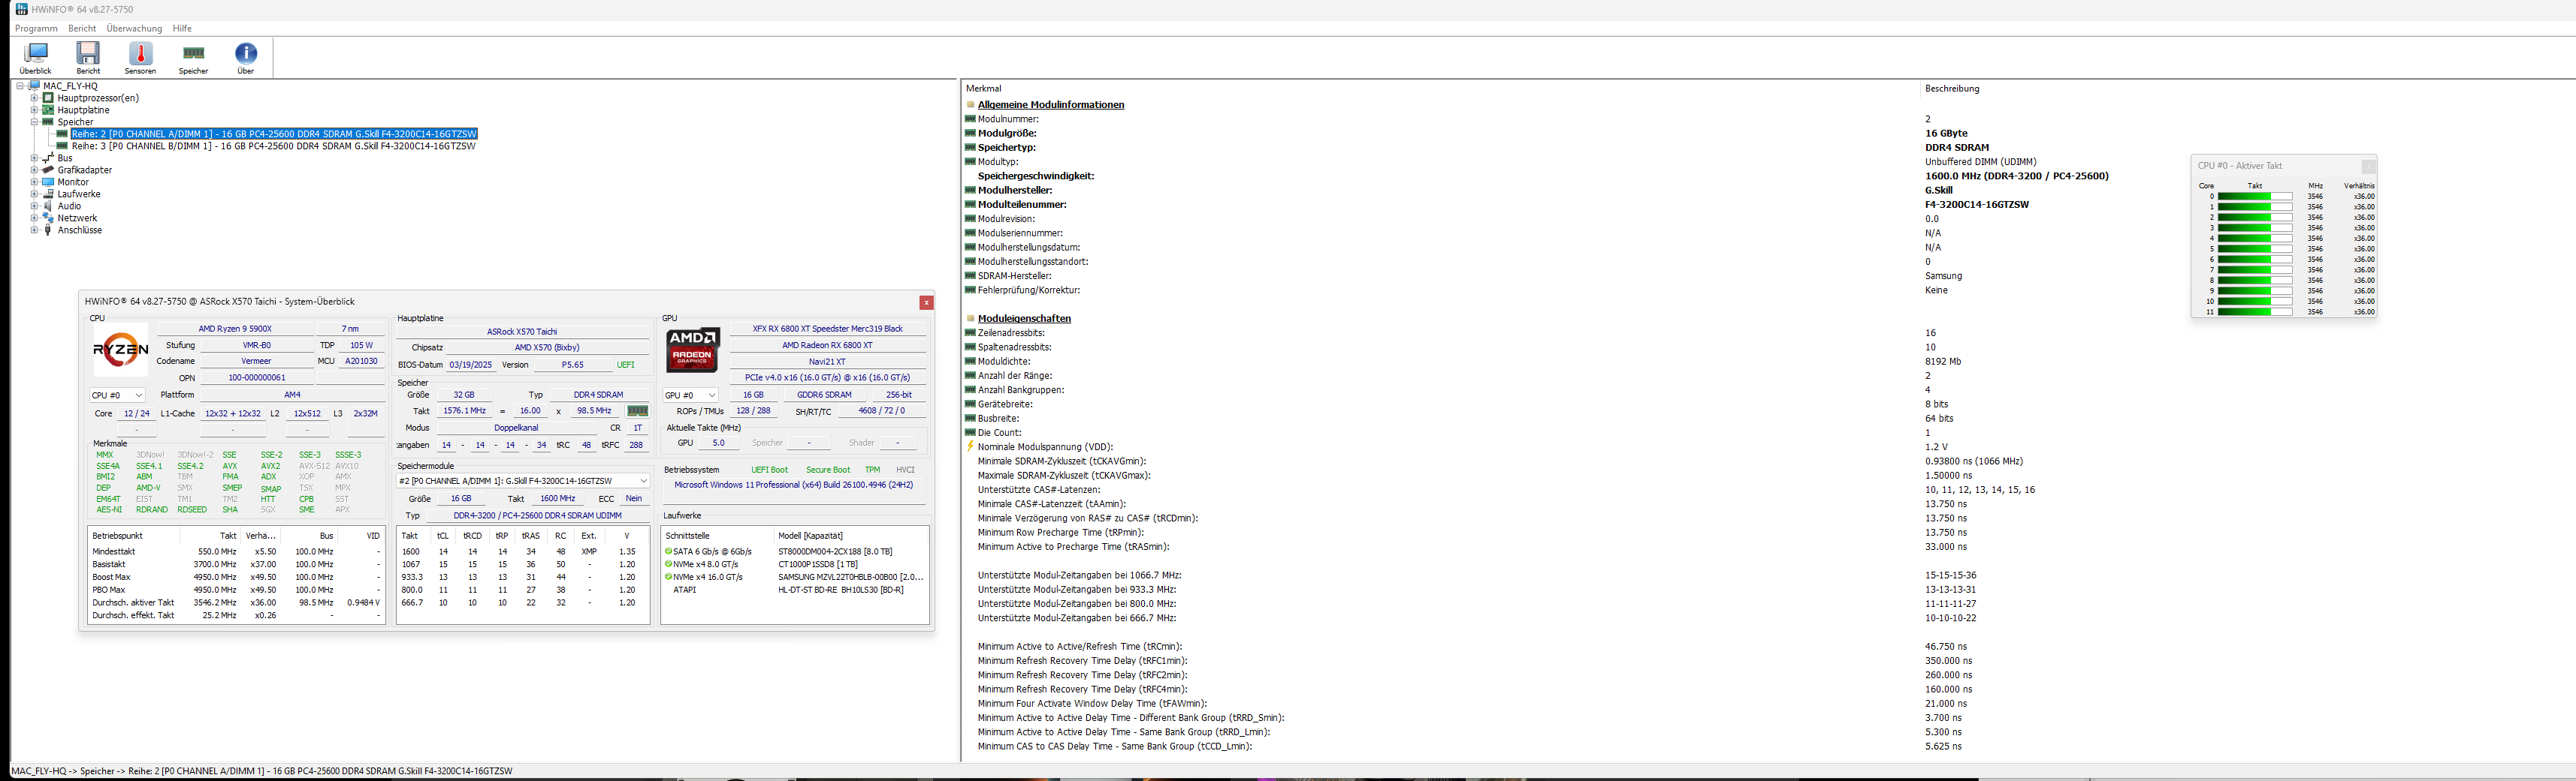Open the Hilfe menu
This screenshot has height=781, width=2576.
pyautogui.click(x=182, y=29)
